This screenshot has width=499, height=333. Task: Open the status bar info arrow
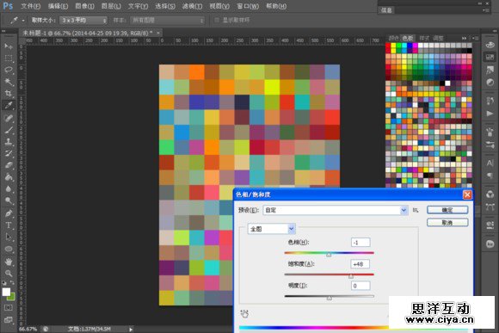point(131,330)
